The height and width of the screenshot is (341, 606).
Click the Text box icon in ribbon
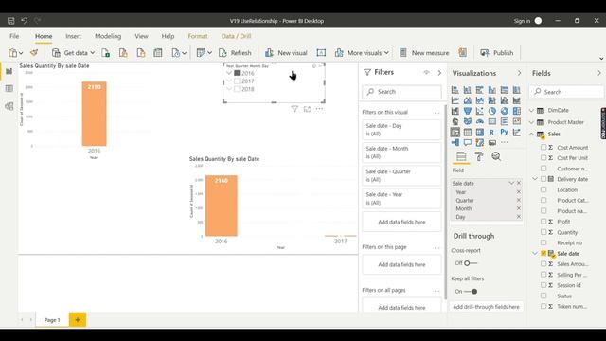pyautogui.click(x=321, y=53)
